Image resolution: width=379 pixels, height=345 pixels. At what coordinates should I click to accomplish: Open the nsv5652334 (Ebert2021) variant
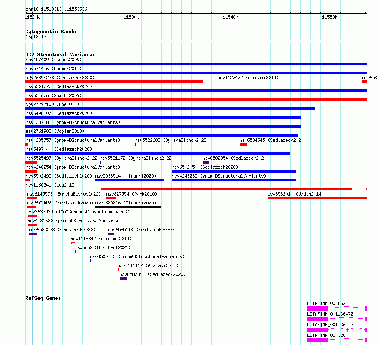point(103,247)
